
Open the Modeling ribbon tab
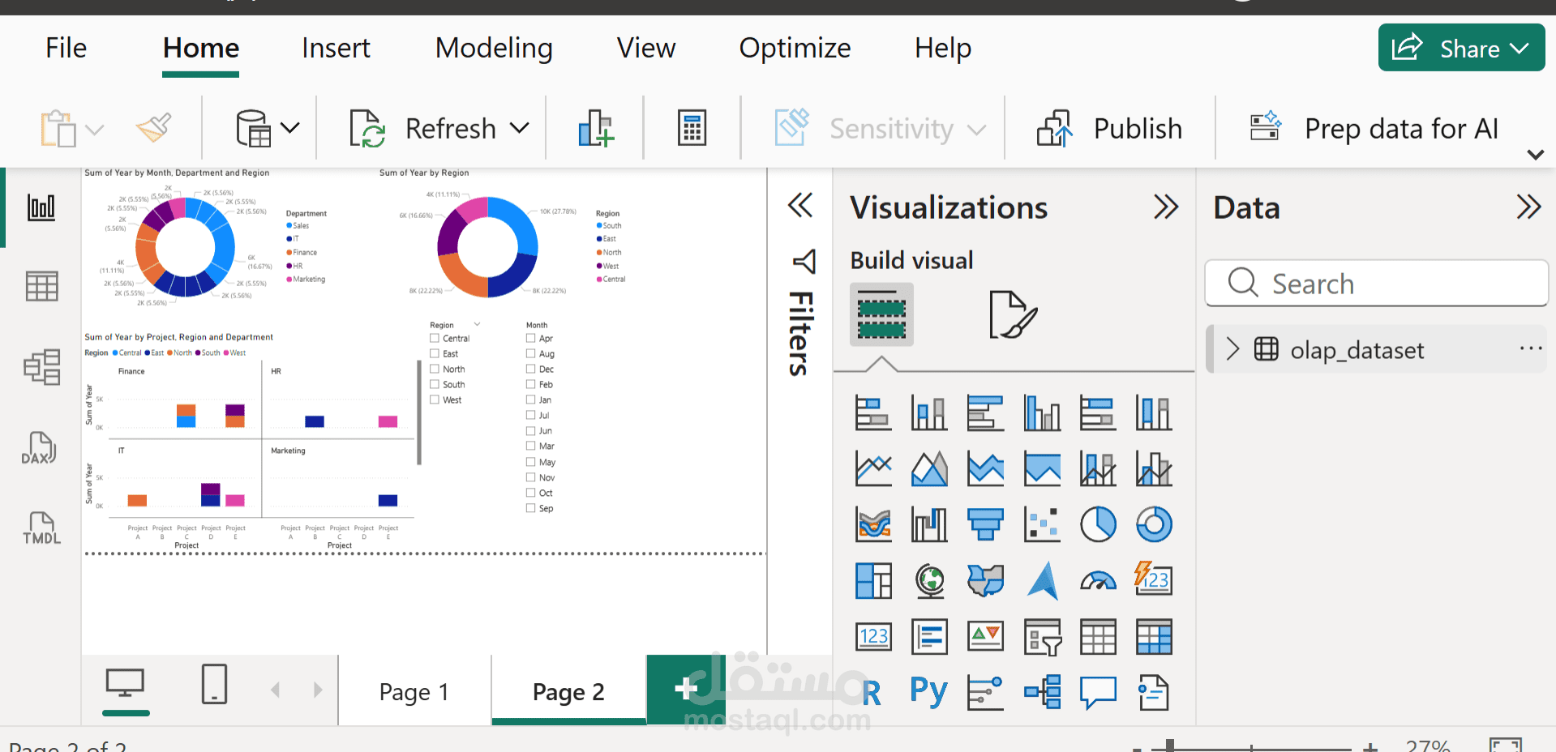[x=494, y=49]
